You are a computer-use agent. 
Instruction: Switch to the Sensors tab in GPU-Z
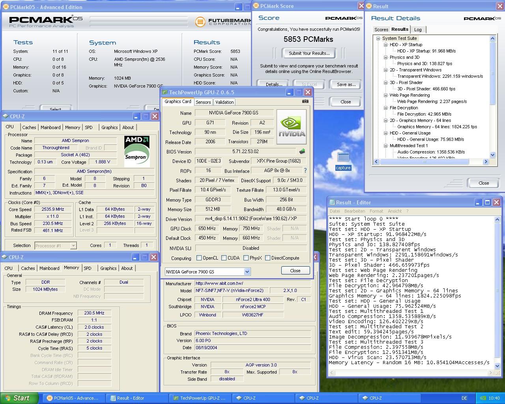(x=203, y=102)
